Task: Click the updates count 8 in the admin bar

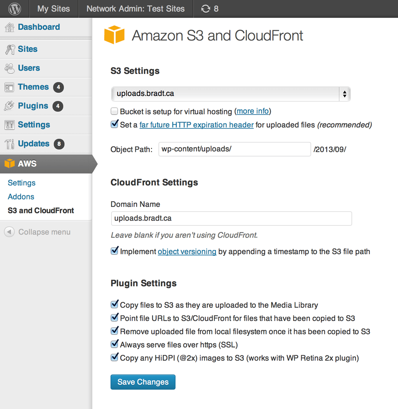Action: 216,9
